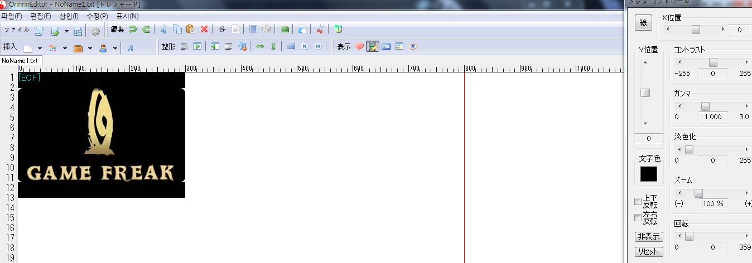752x263 pixels.
Task: Enable the 上下反転 vertical flip checkbox
Action: [638, 202]
